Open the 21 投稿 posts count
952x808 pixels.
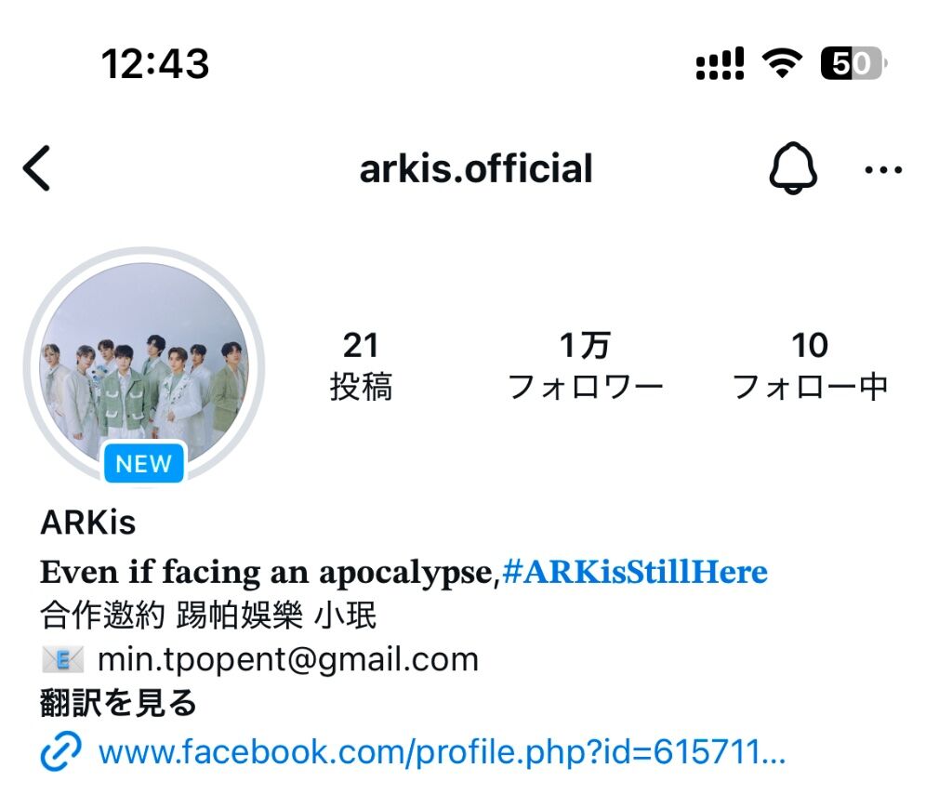point(362,366)
